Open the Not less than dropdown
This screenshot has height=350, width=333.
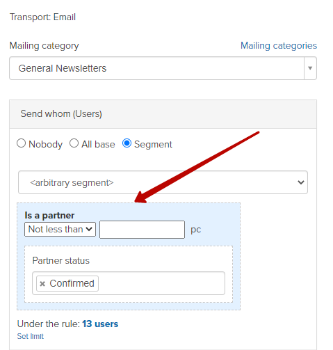[60, 230]
